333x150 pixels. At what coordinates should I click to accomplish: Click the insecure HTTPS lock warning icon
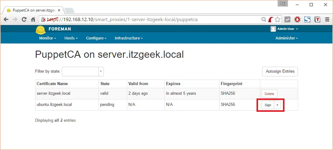44,20
